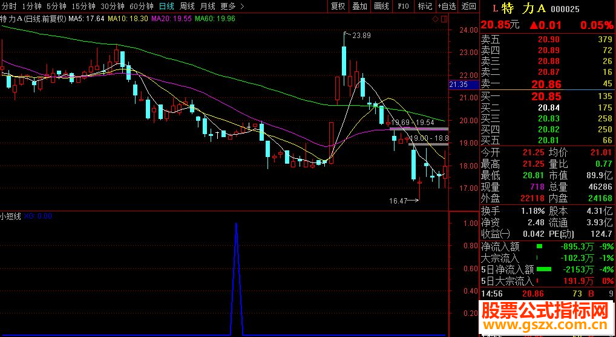
Task: Click the 卖四 ask row at 20.89
Action: (x=547, y=50)
